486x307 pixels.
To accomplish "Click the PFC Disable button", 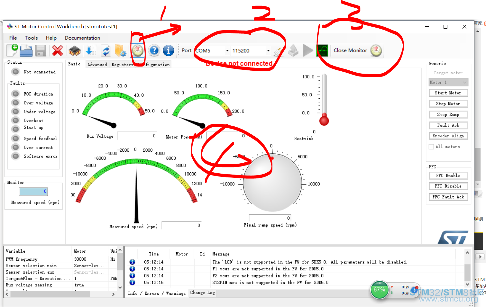I will [448, 186].
